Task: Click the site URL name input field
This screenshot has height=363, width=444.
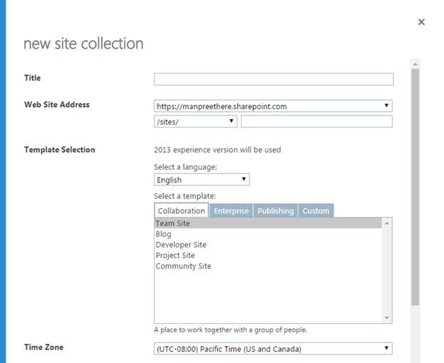Action: click(x=316, y=121)
